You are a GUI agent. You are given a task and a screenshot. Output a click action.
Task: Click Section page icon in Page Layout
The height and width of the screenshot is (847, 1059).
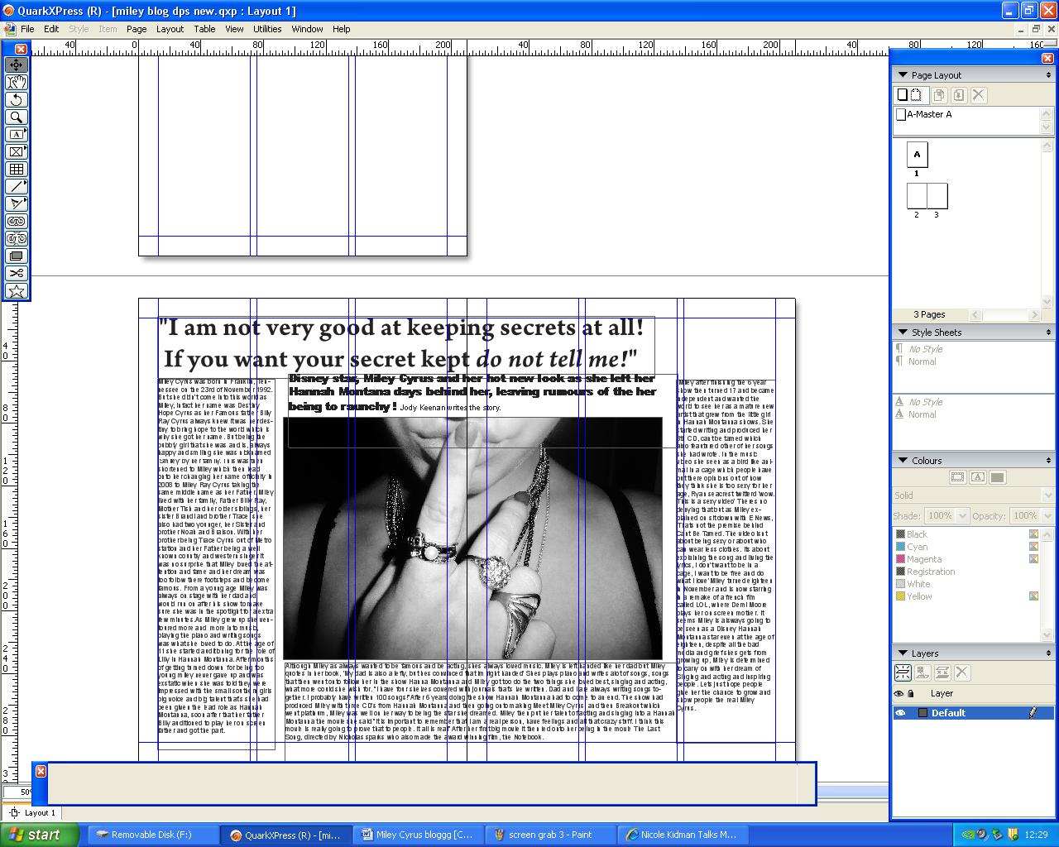[x=959, y=95]
